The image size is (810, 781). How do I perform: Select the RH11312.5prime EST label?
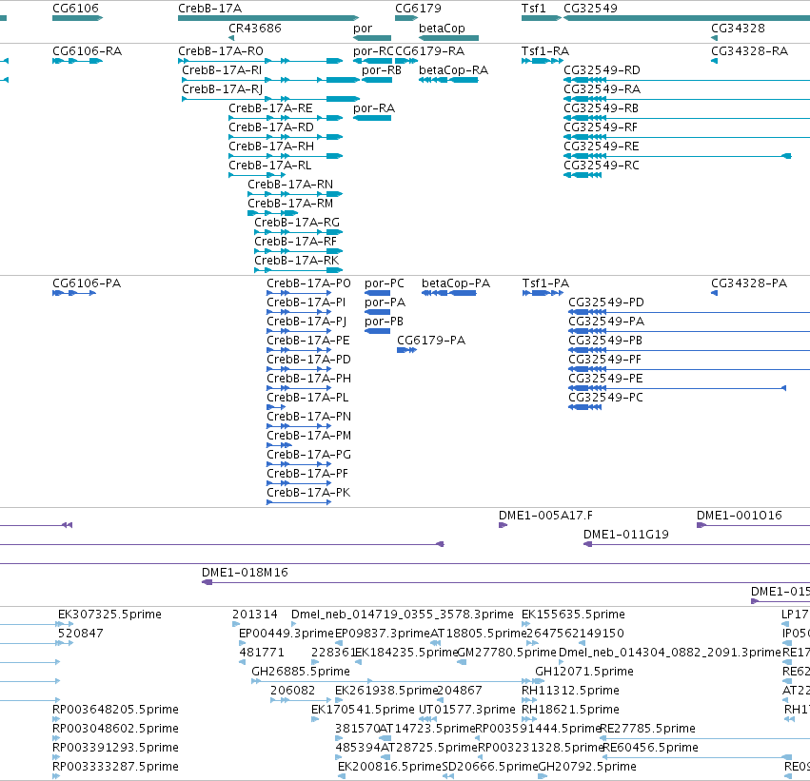coord(570,691)
